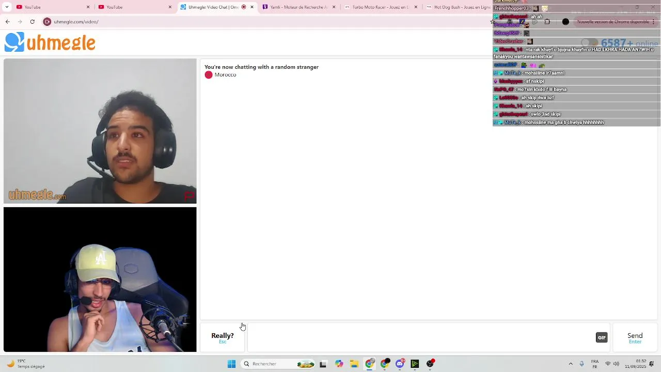
Task: Click the '6587+ online' counter
Action: (x=629, y=43)
